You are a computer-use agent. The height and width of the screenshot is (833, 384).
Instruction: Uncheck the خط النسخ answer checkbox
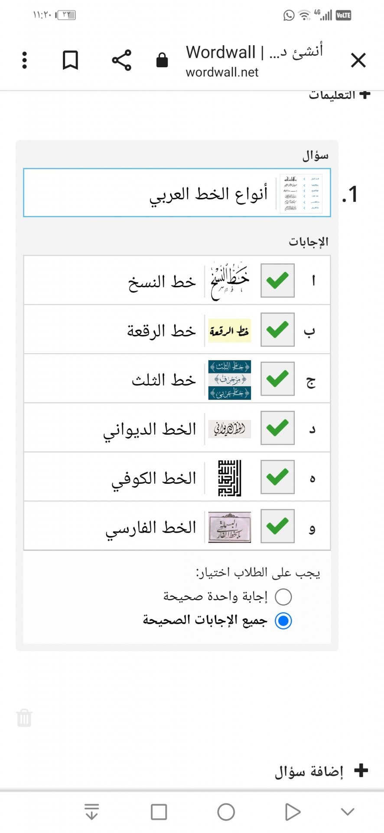coord(277,280)
